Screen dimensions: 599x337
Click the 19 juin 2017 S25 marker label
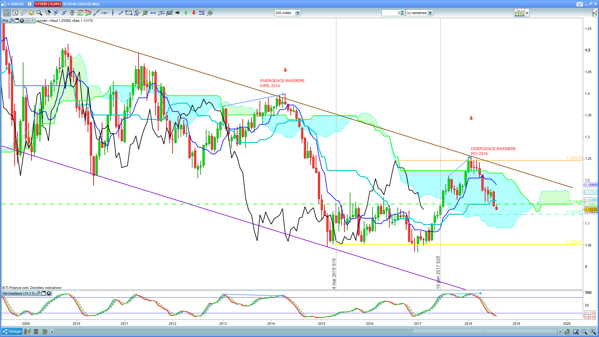click(438, 272)
